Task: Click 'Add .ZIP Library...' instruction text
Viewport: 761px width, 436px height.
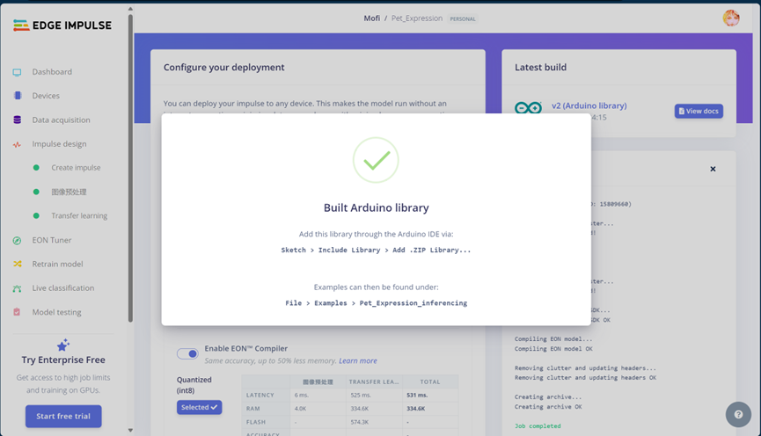Action: pos(431,251)
